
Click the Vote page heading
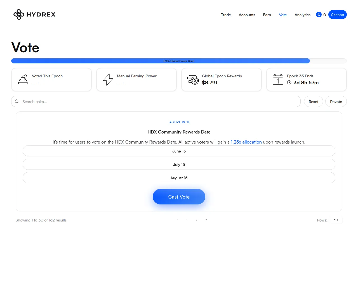(25, 47)
